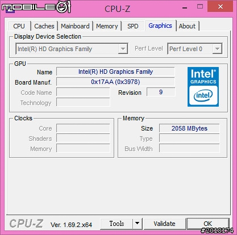The width and height of the screenshot is (237, 235).
Task: Click the empty Code Name field
Action: coord(83,93)
